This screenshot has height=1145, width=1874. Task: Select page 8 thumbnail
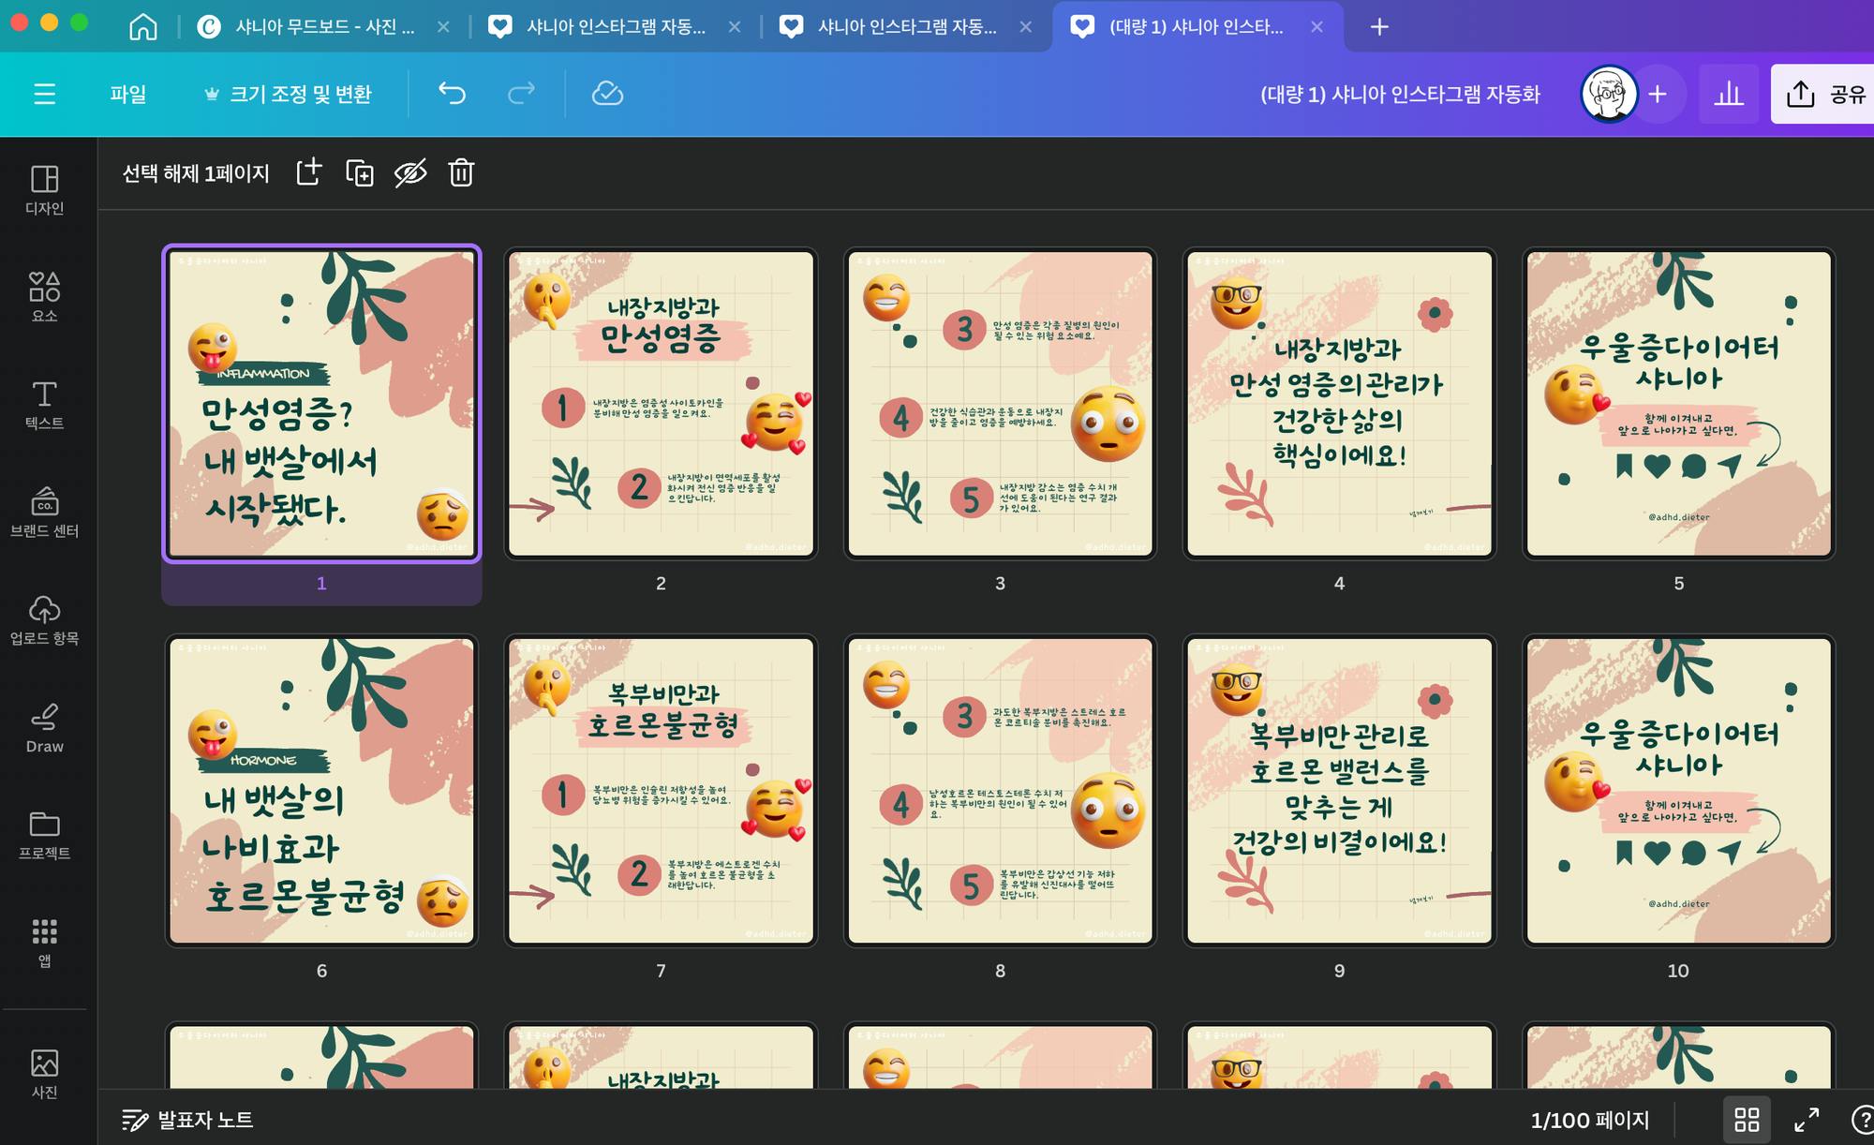click(x=1000, y=791)
